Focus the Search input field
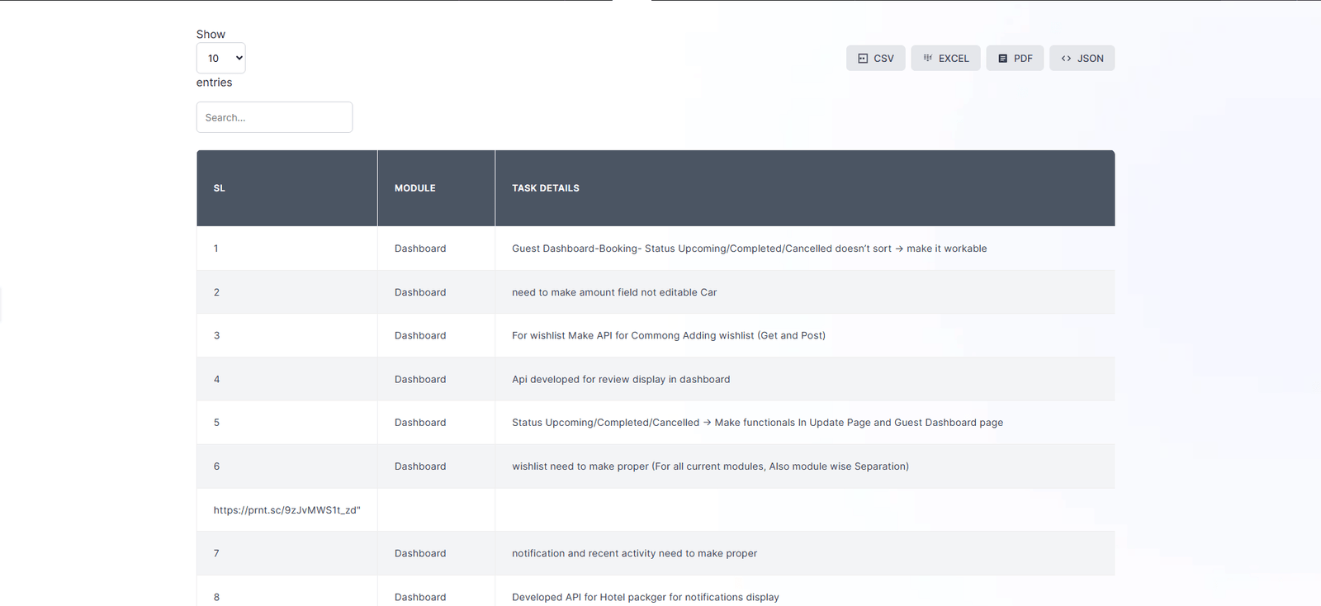Viewport: 1321px width, 606px height. click(274, 117)
